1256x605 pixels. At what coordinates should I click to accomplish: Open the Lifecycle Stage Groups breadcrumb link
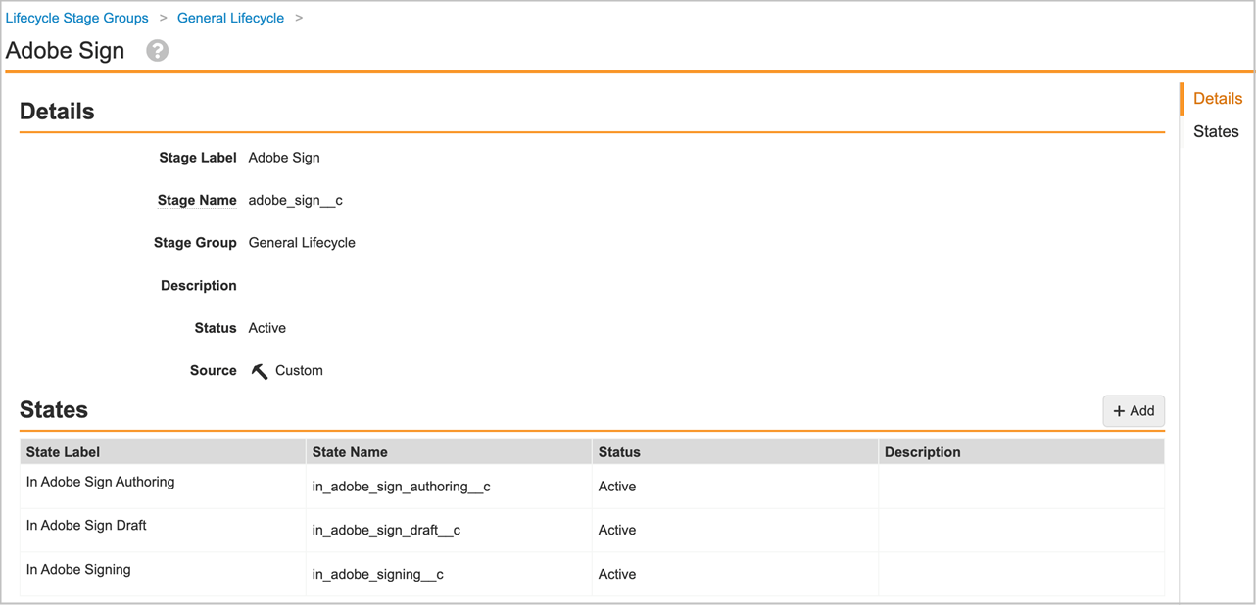coord(77,18)
